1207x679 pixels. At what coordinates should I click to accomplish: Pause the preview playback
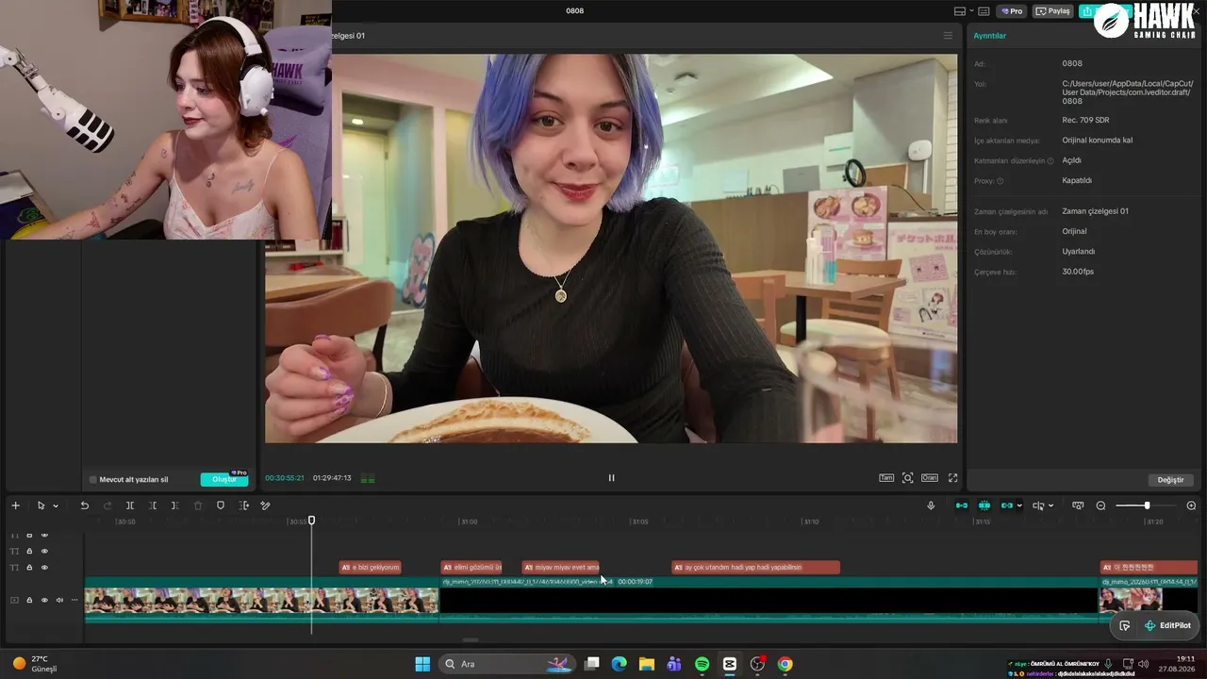pyautogui.click(x=611, y=478)
